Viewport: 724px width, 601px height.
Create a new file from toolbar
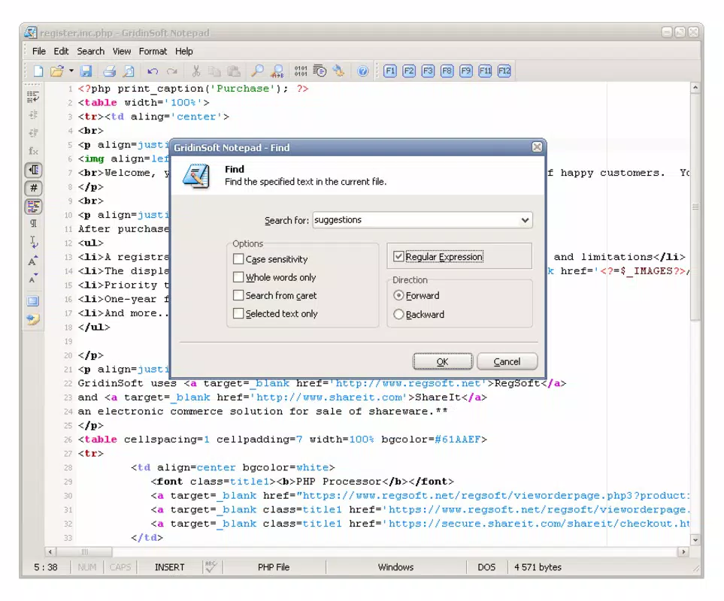tap(38, 71)
